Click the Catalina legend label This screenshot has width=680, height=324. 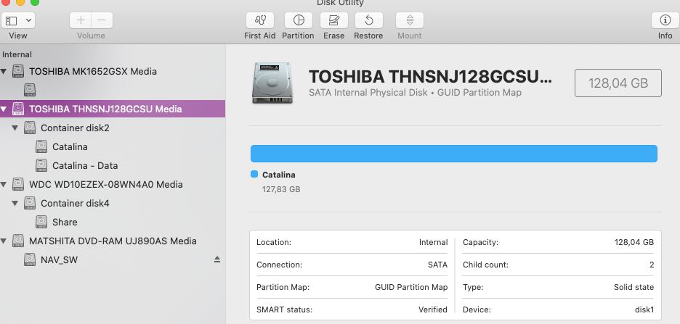point(279,175)
